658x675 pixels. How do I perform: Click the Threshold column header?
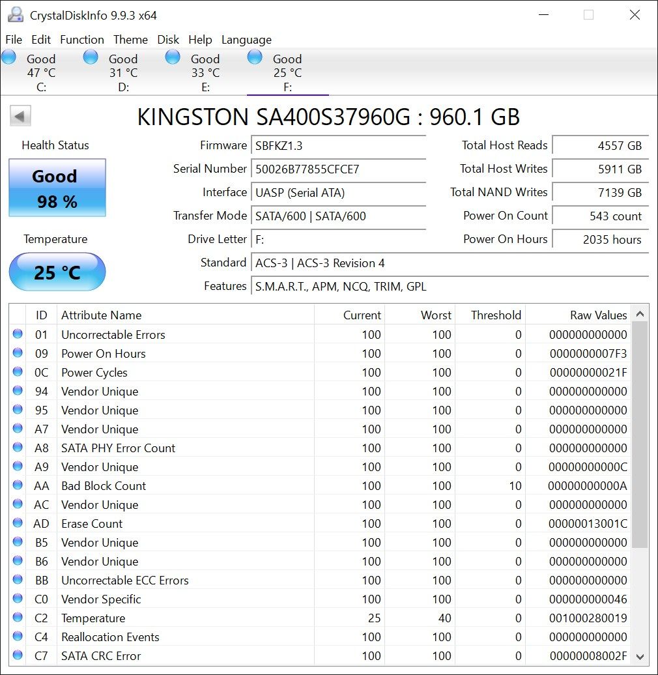click(490, 315)
